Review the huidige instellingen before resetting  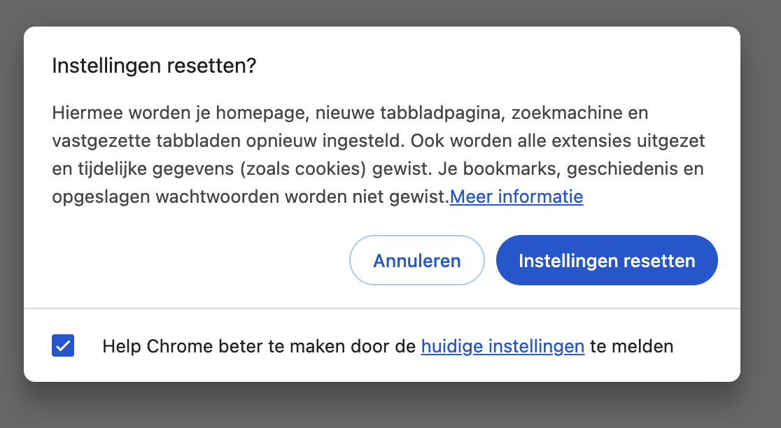point(502,346)
